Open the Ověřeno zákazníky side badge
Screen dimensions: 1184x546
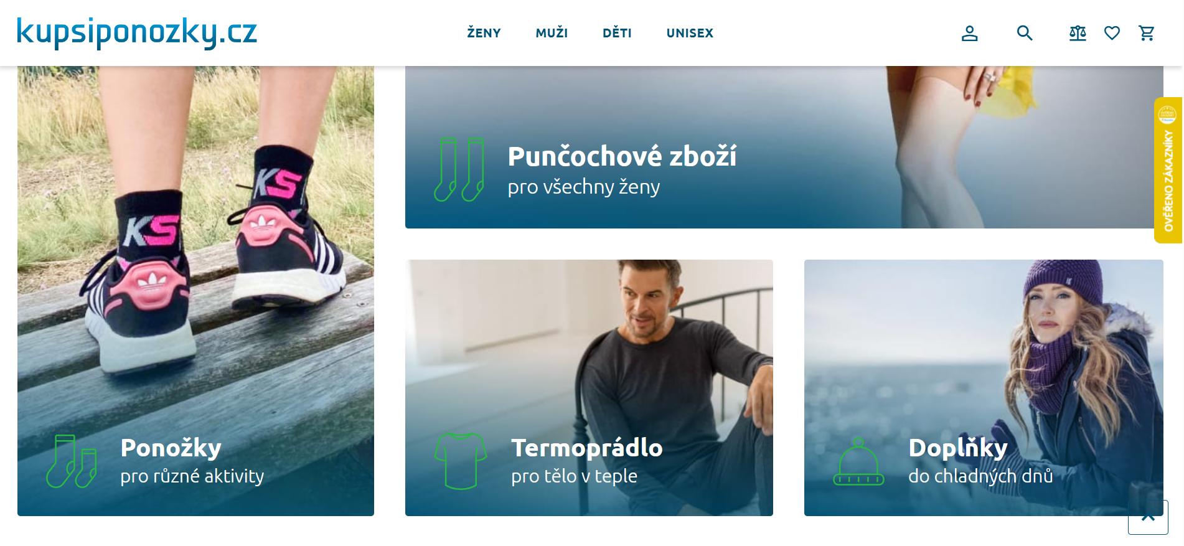[1168, 170]
